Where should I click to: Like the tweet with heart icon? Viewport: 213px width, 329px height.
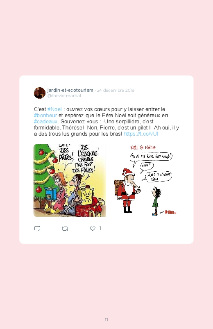(93, 229)
